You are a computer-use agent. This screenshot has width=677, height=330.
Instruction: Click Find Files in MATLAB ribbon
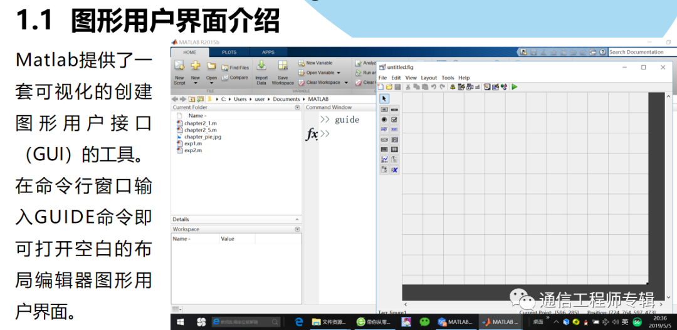point(235,68)
